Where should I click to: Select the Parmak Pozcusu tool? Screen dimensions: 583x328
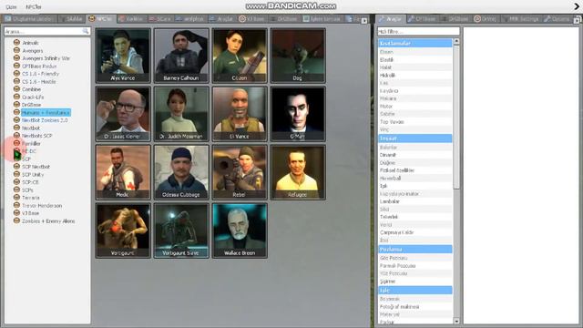[397, 265]
